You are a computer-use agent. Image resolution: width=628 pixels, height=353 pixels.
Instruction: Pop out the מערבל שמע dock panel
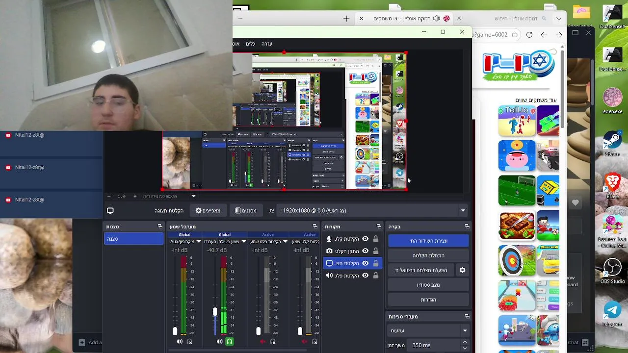click(314, 227)
